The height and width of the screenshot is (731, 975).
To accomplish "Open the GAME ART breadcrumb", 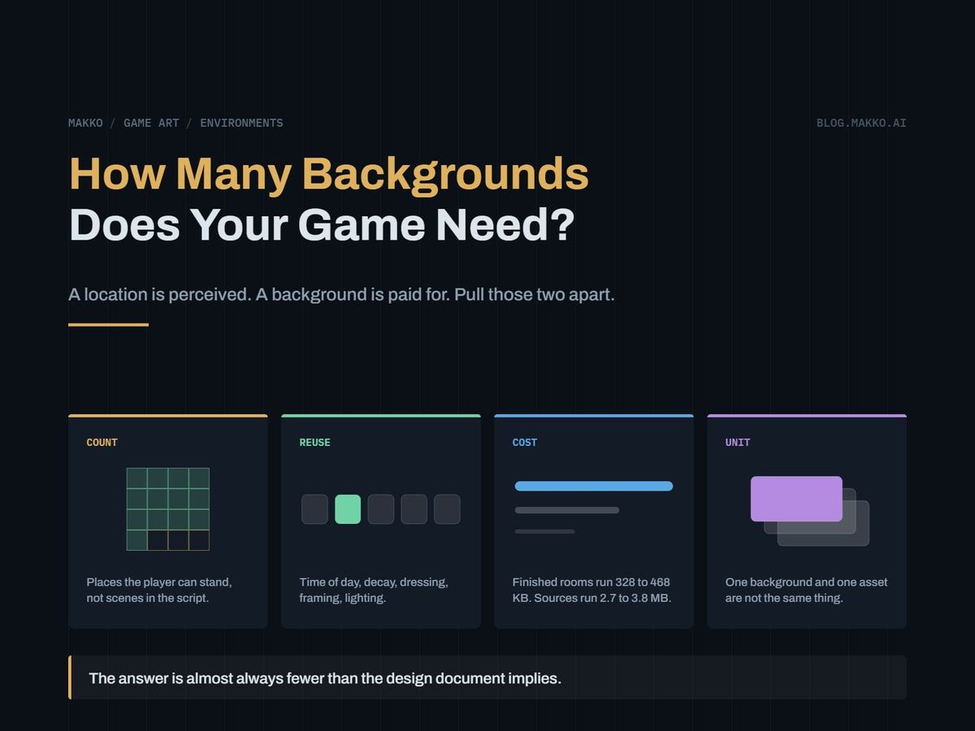I will tap(151, 123).
